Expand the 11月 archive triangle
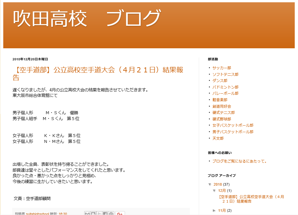This screenshot has height=215, width=298. (214, 210)
